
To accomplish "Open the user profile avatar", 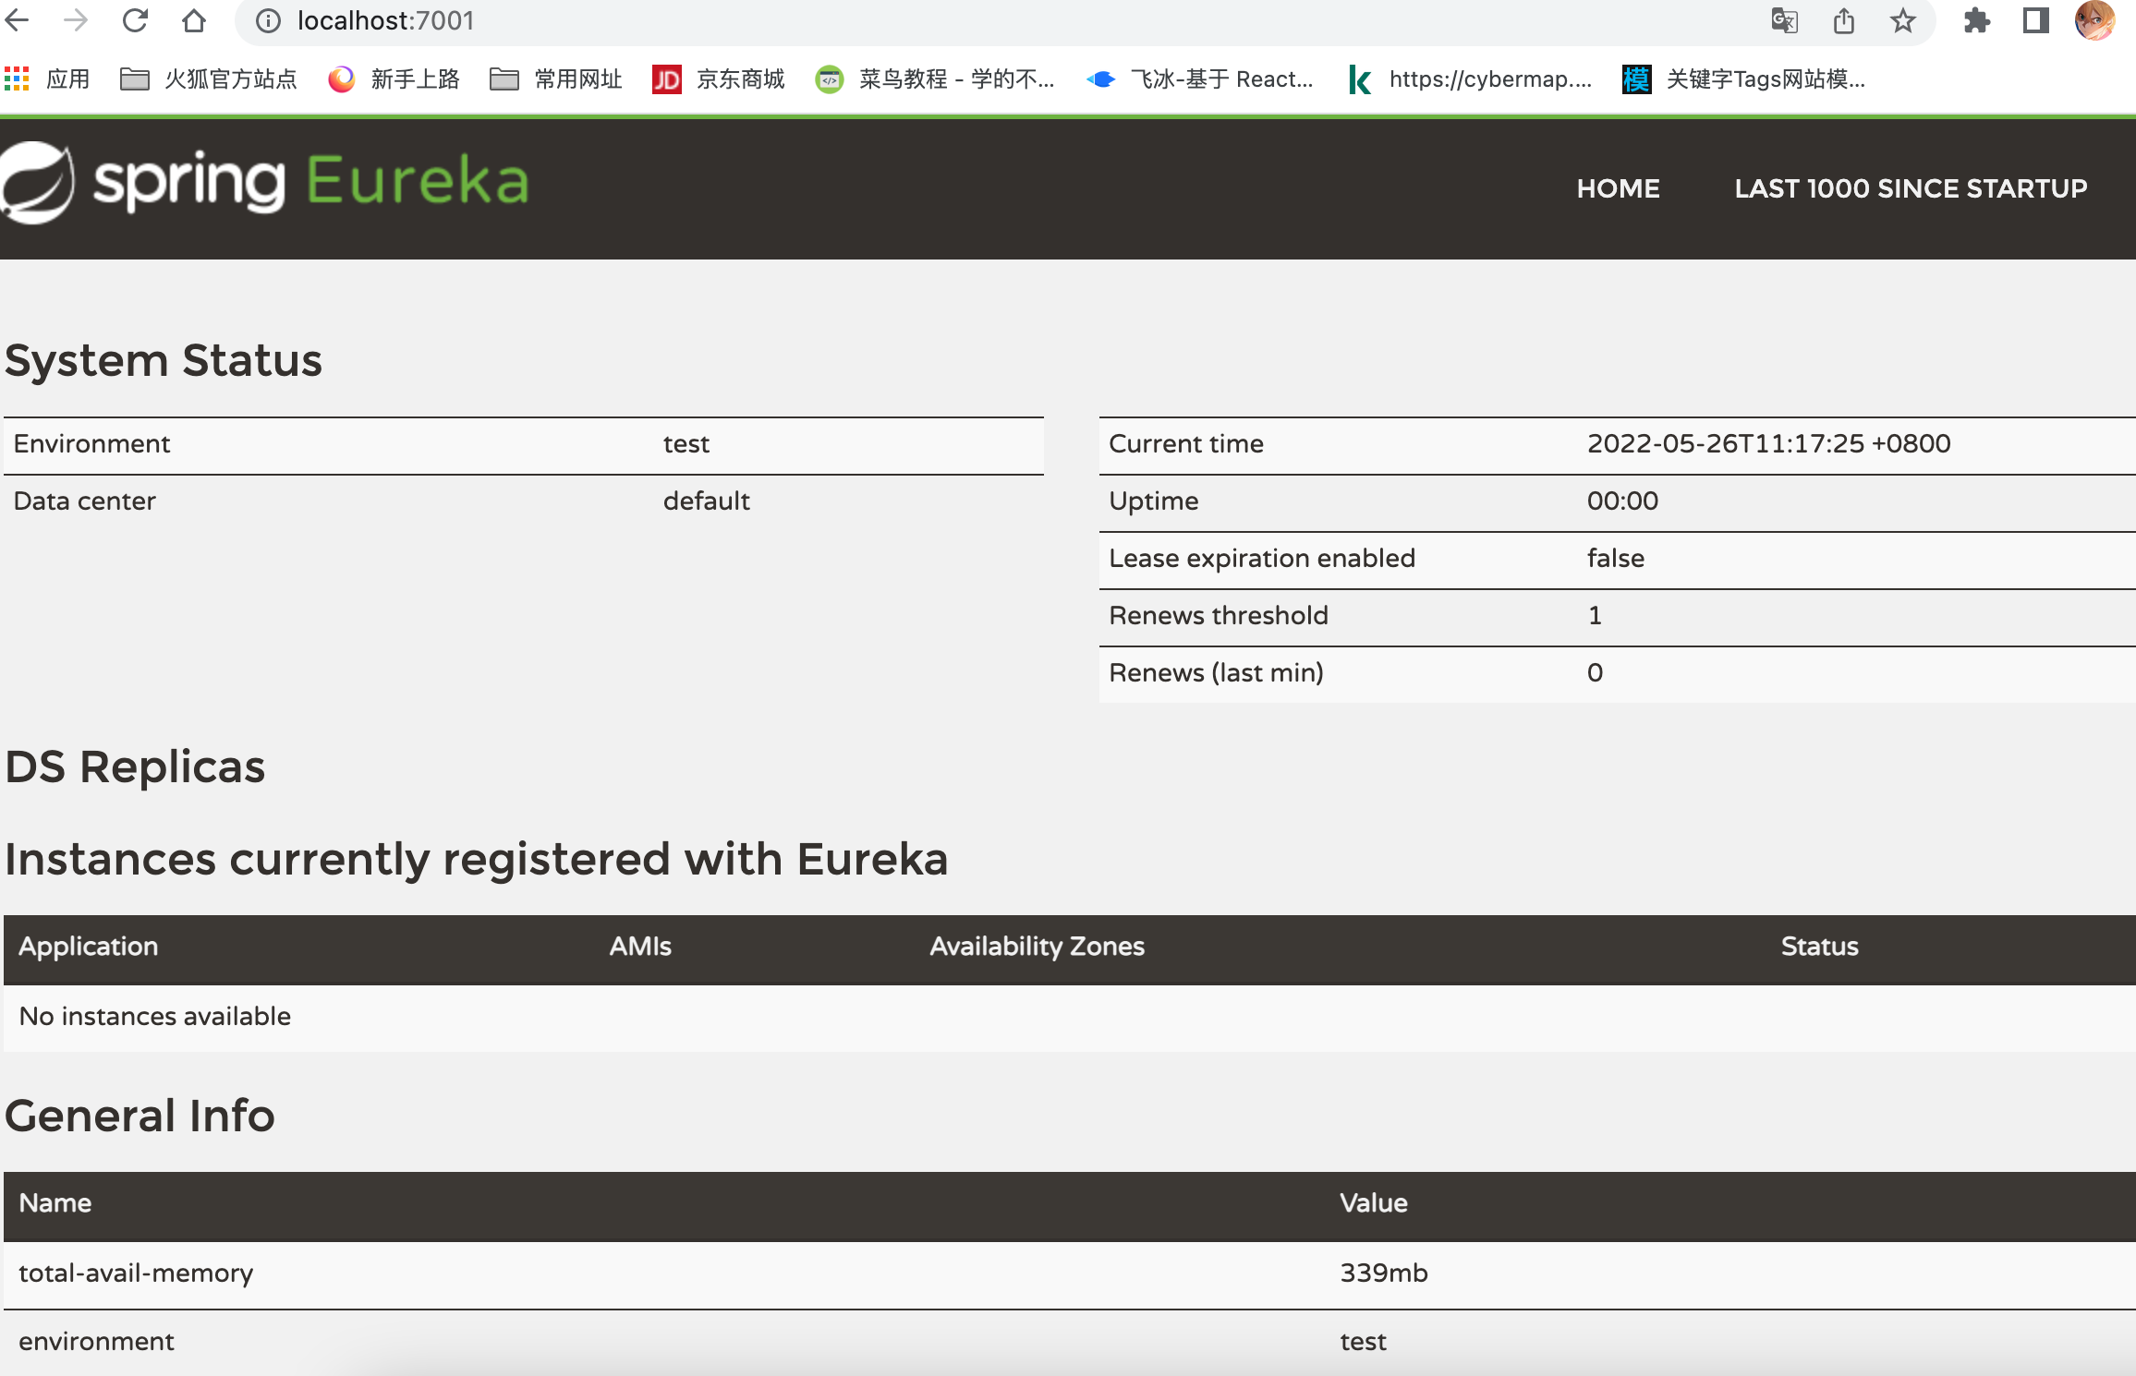I will coord(2094,20).
